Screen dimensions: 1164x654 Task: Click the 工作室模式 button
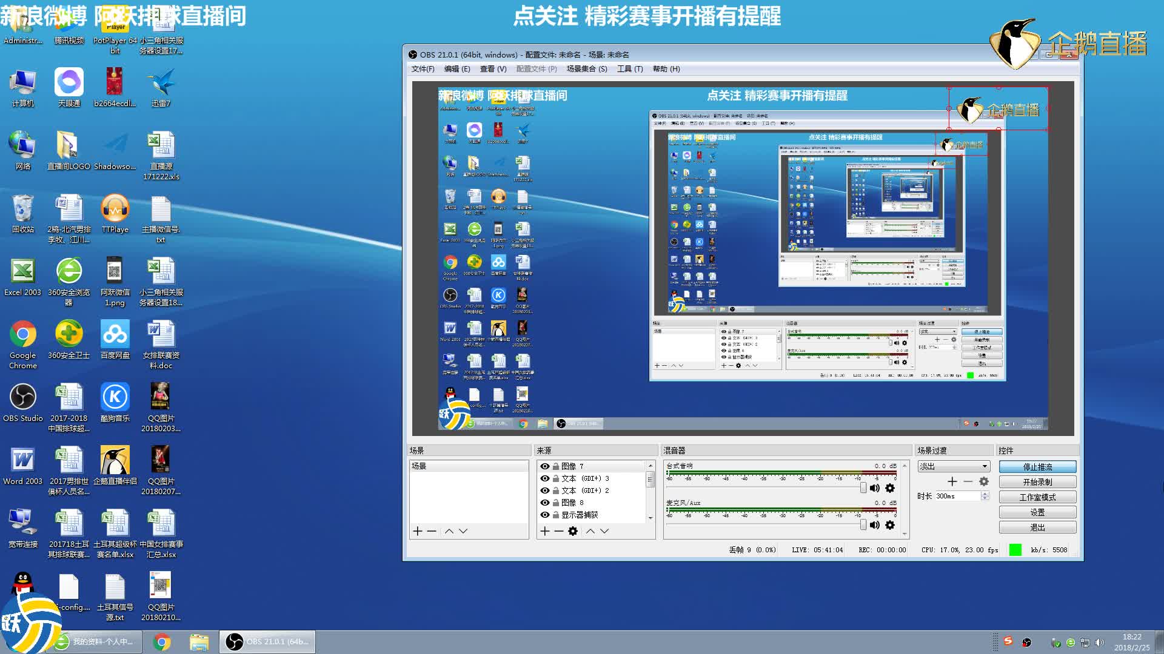click(x=1037, y=497)
